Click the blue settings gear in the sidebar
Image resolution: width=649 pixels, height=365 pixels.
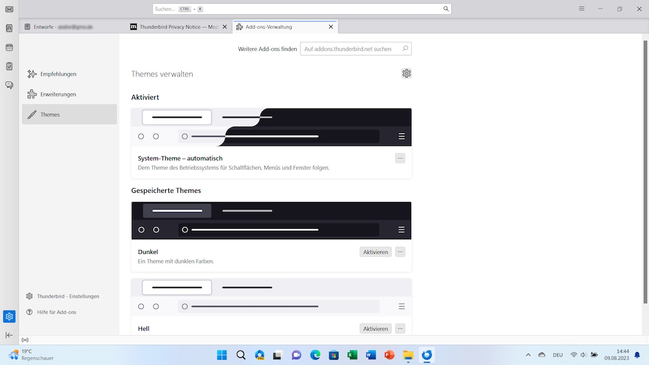(x=9, y=316)
